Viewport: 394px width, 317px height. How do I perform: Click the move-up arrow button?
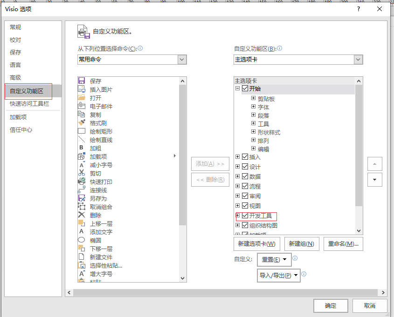point(375,164)
